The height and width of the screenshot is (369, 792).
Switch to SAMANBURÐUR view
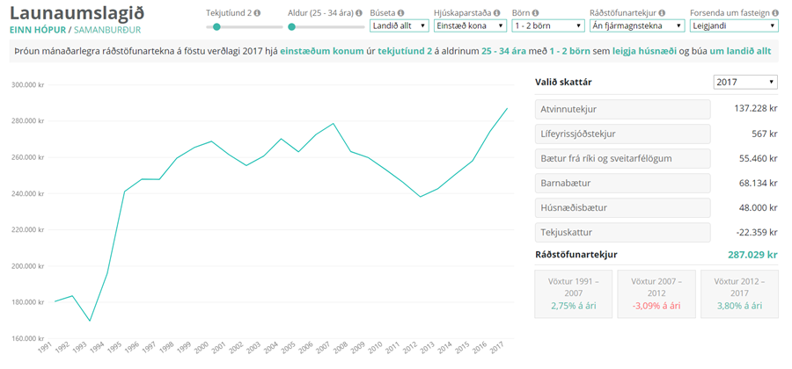(x=107, y=30)
